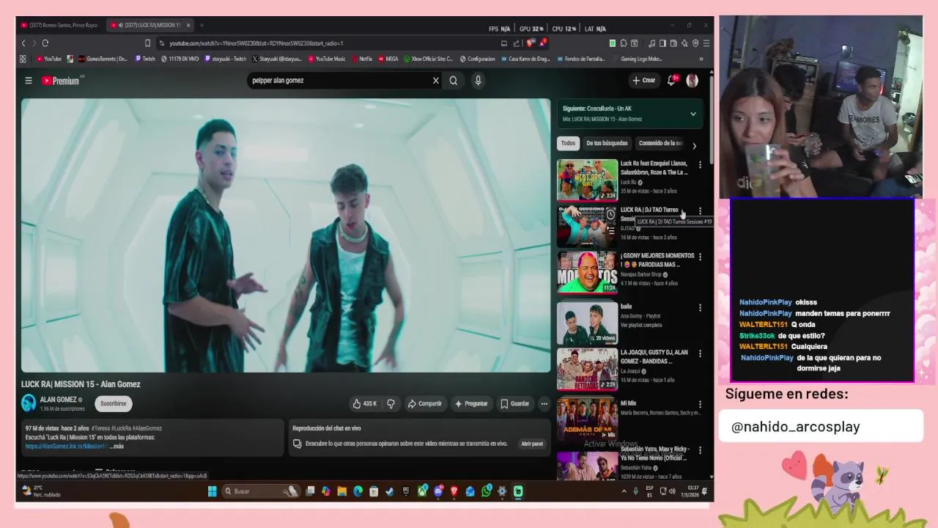Expand description with ...más
This screenshot has width=938, height=528.
[117, 446]
